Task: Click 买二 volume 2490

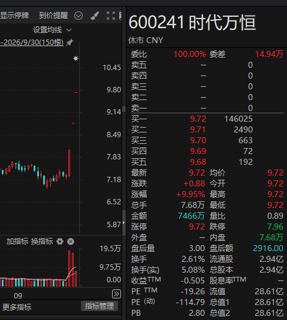Action: coord(243,130)
